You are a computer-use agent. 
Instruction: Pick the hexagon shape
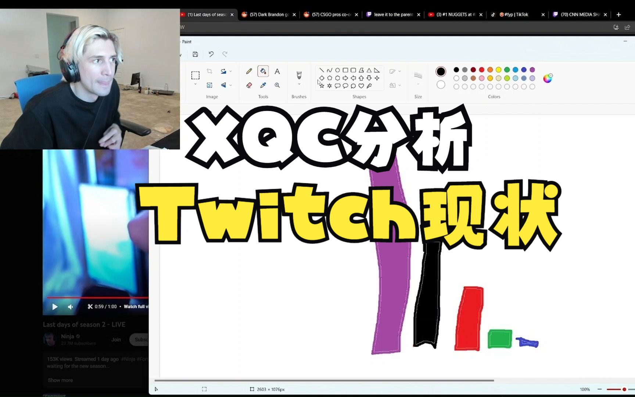pyautogui.click(x=337, y=78)
